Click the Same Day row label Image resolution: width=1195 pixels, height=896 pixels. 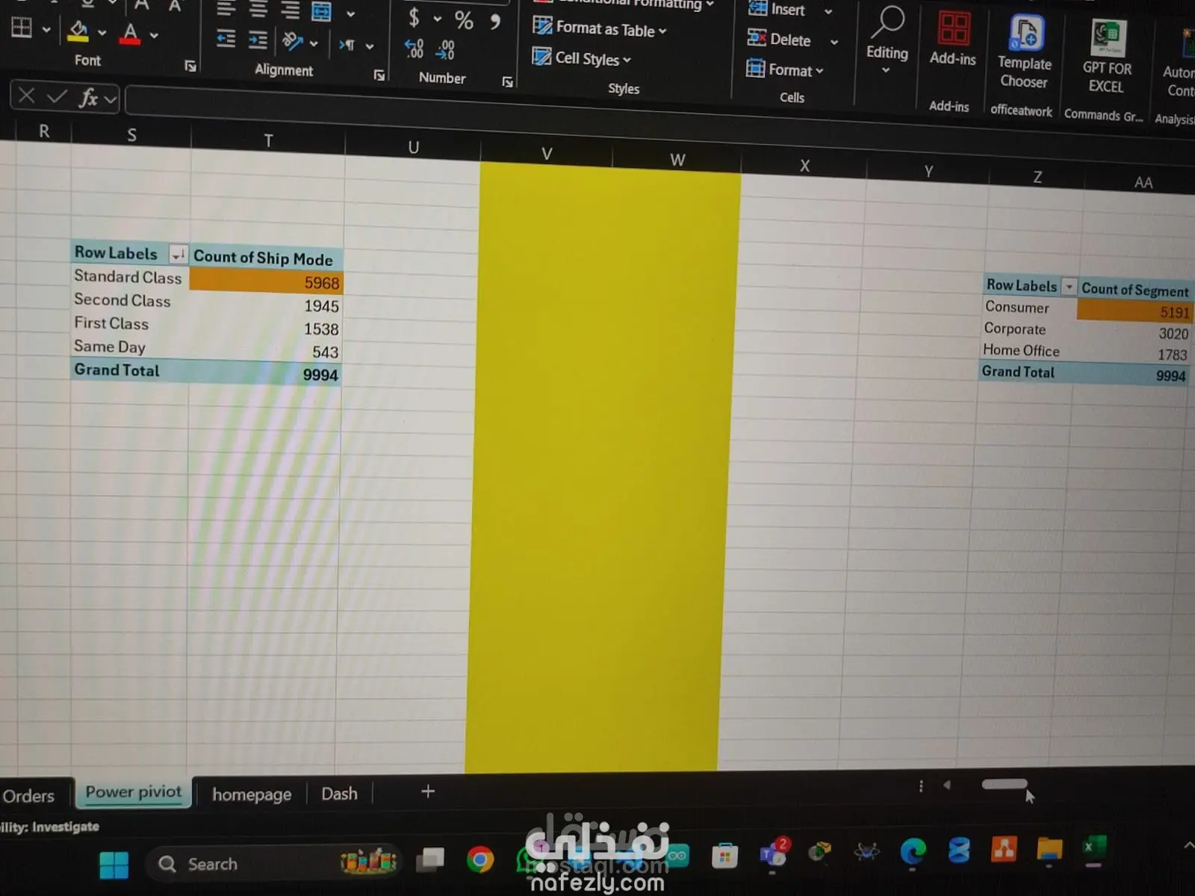click(x=110, y=346)
